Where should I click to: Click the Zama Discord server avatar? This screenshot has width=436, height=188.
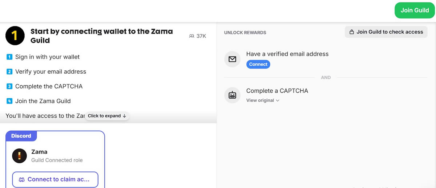click(x=20, y=156)
